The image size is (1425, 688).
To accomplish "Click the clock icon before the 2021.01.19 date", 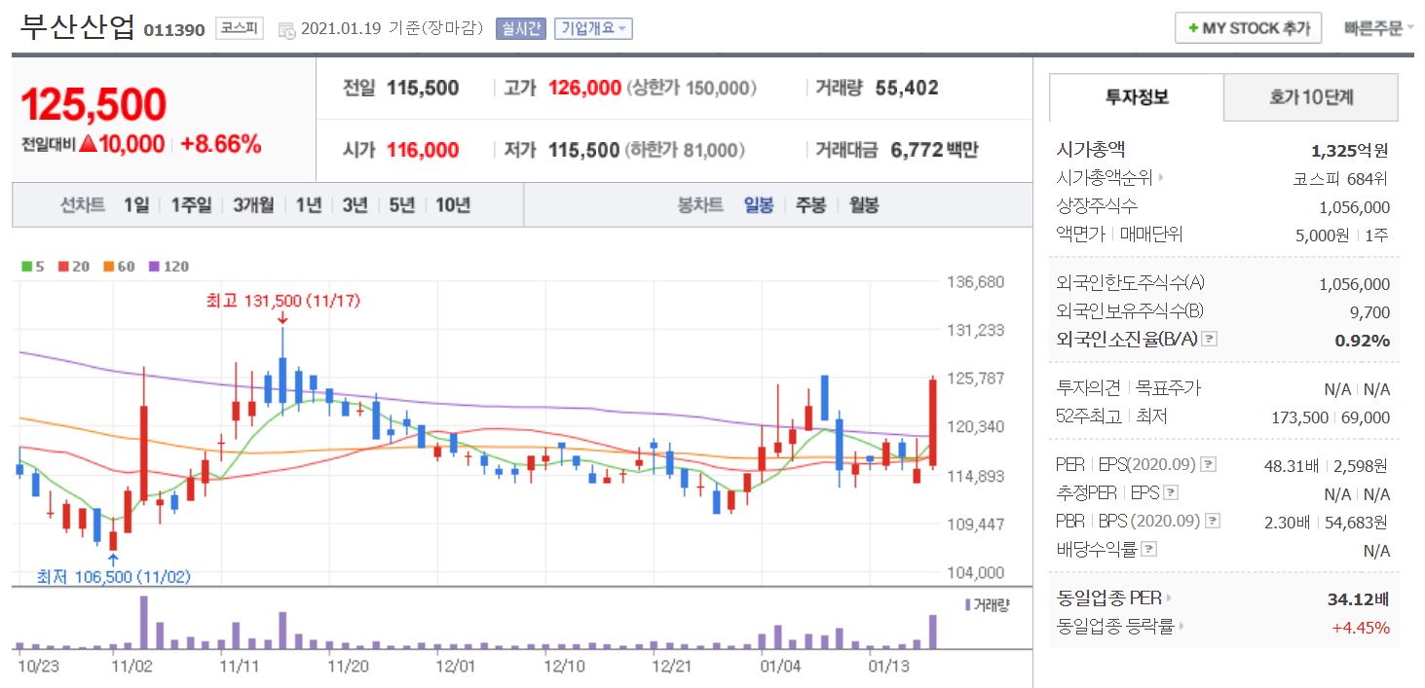I will pos(287,30).
